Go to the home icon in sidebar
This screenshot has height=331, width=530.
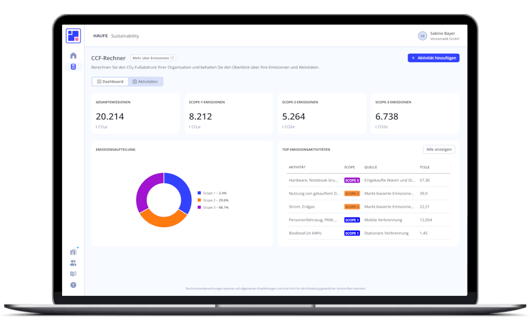pyautogui.click(x=73, y=55)
